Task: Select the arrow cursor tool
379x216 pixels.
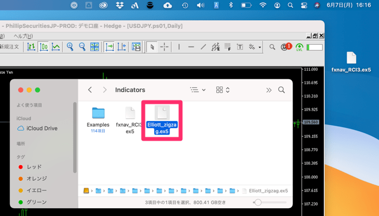Action: 152,47
